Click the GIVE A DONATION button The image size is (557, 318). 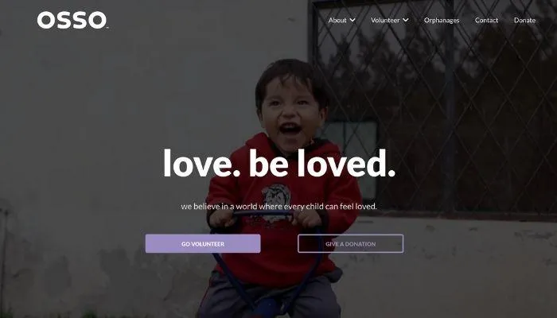click(351, 243)
